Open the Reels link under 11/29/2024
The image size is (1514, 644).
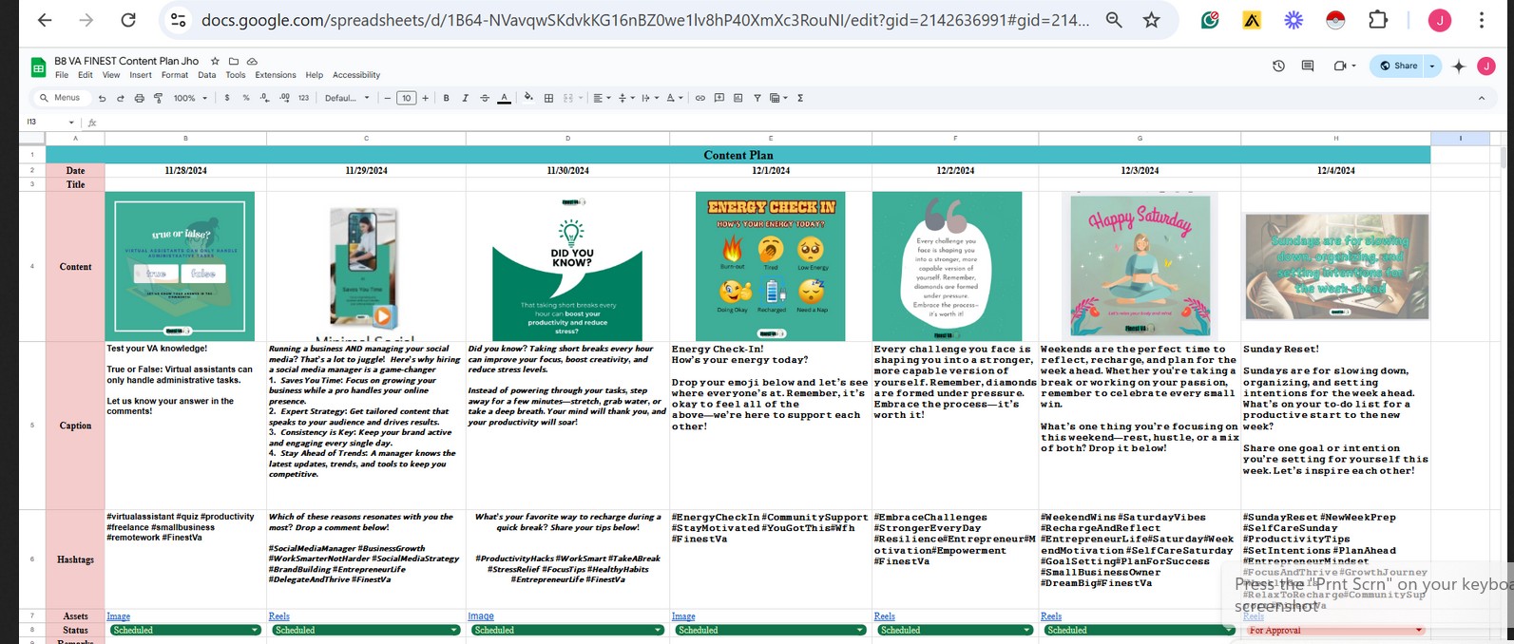pos(279,616)
